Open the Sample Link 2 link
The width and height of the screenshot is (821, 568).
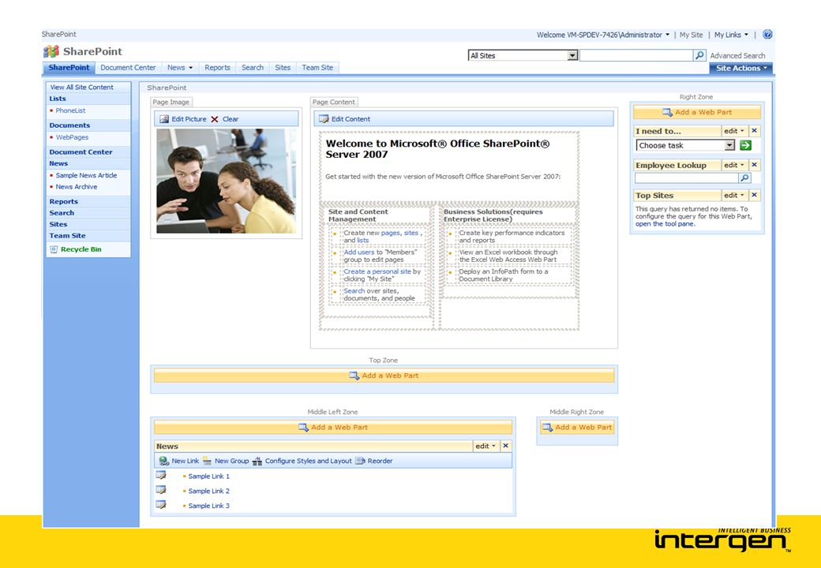point(209,491)
